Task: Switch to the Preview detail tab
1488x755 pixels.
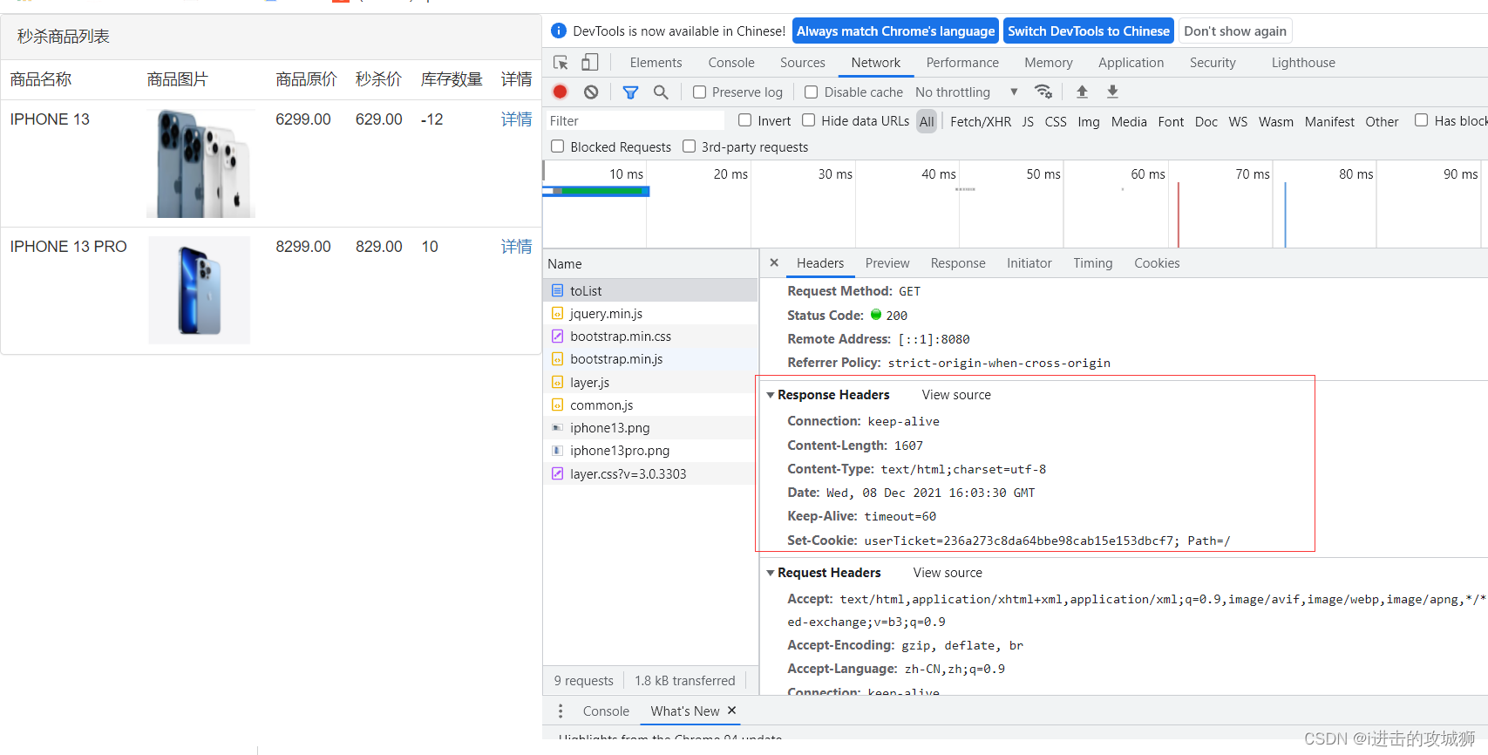Action: [x=887, y=263]
